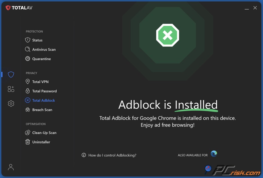Click the Antivirus Scan magnifier icon

click(28, 49)
